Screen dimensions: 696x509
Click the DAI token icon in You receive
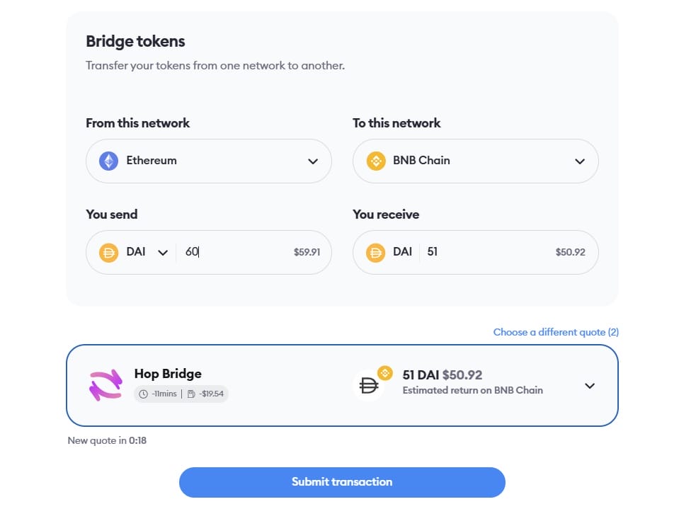pos(375,252)
